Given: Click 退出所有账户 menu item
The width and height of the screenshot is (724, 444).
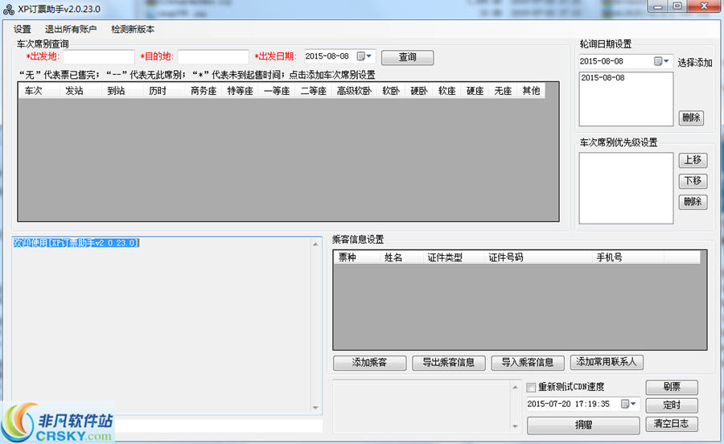Looking at the screenshot, I should tap(71, 29).
